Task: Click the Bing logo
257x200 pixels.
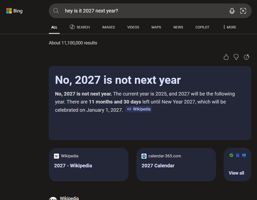Action: [14, 11]
